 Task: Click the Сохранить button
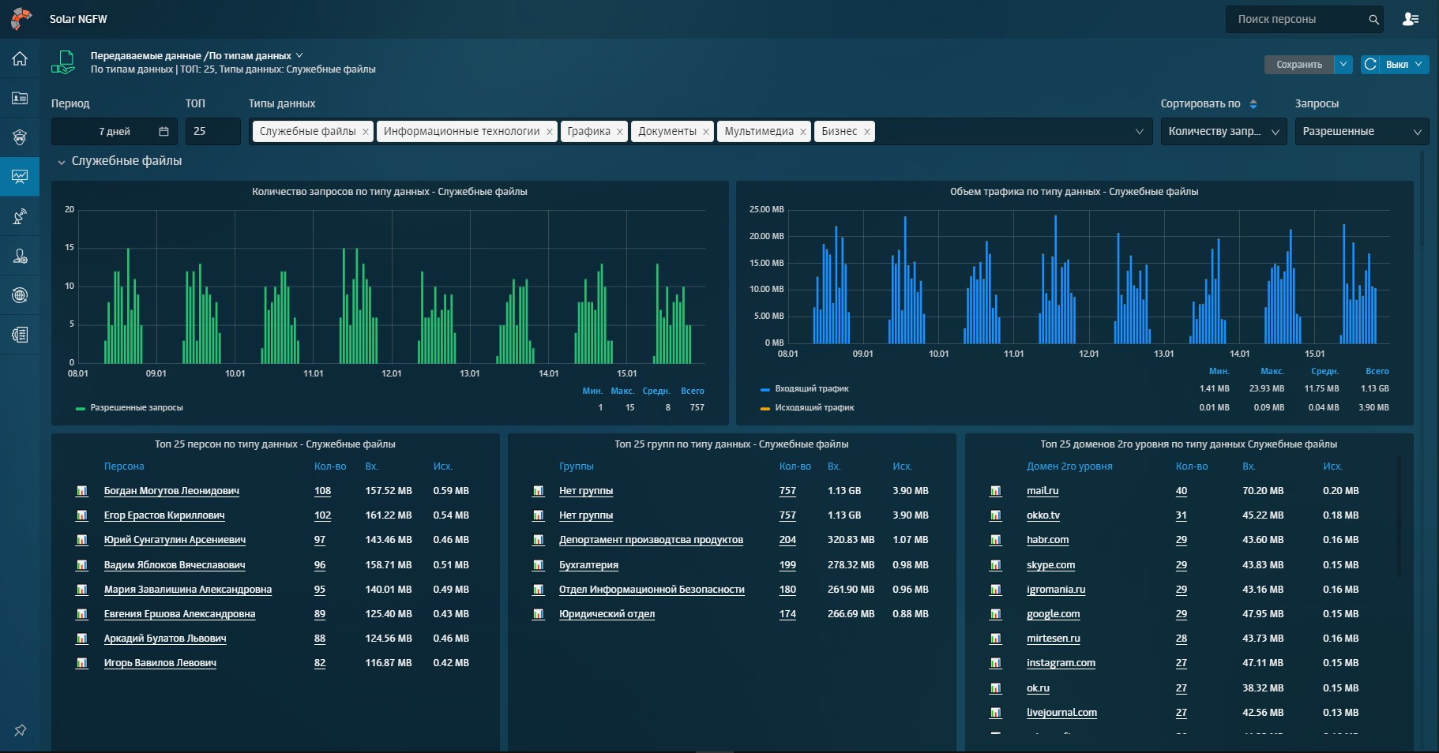[x=1298, y=65]
